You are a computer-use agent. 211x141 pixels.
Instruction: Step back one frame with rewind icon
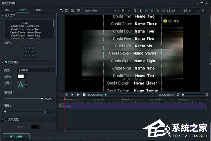coord(66,94)
